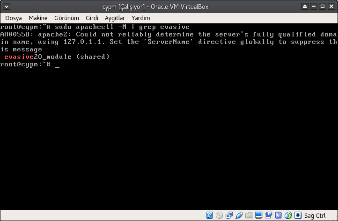Click the video capture recording icon
The height and width of the screenshot is (221, 338).
tap(268, 215)
